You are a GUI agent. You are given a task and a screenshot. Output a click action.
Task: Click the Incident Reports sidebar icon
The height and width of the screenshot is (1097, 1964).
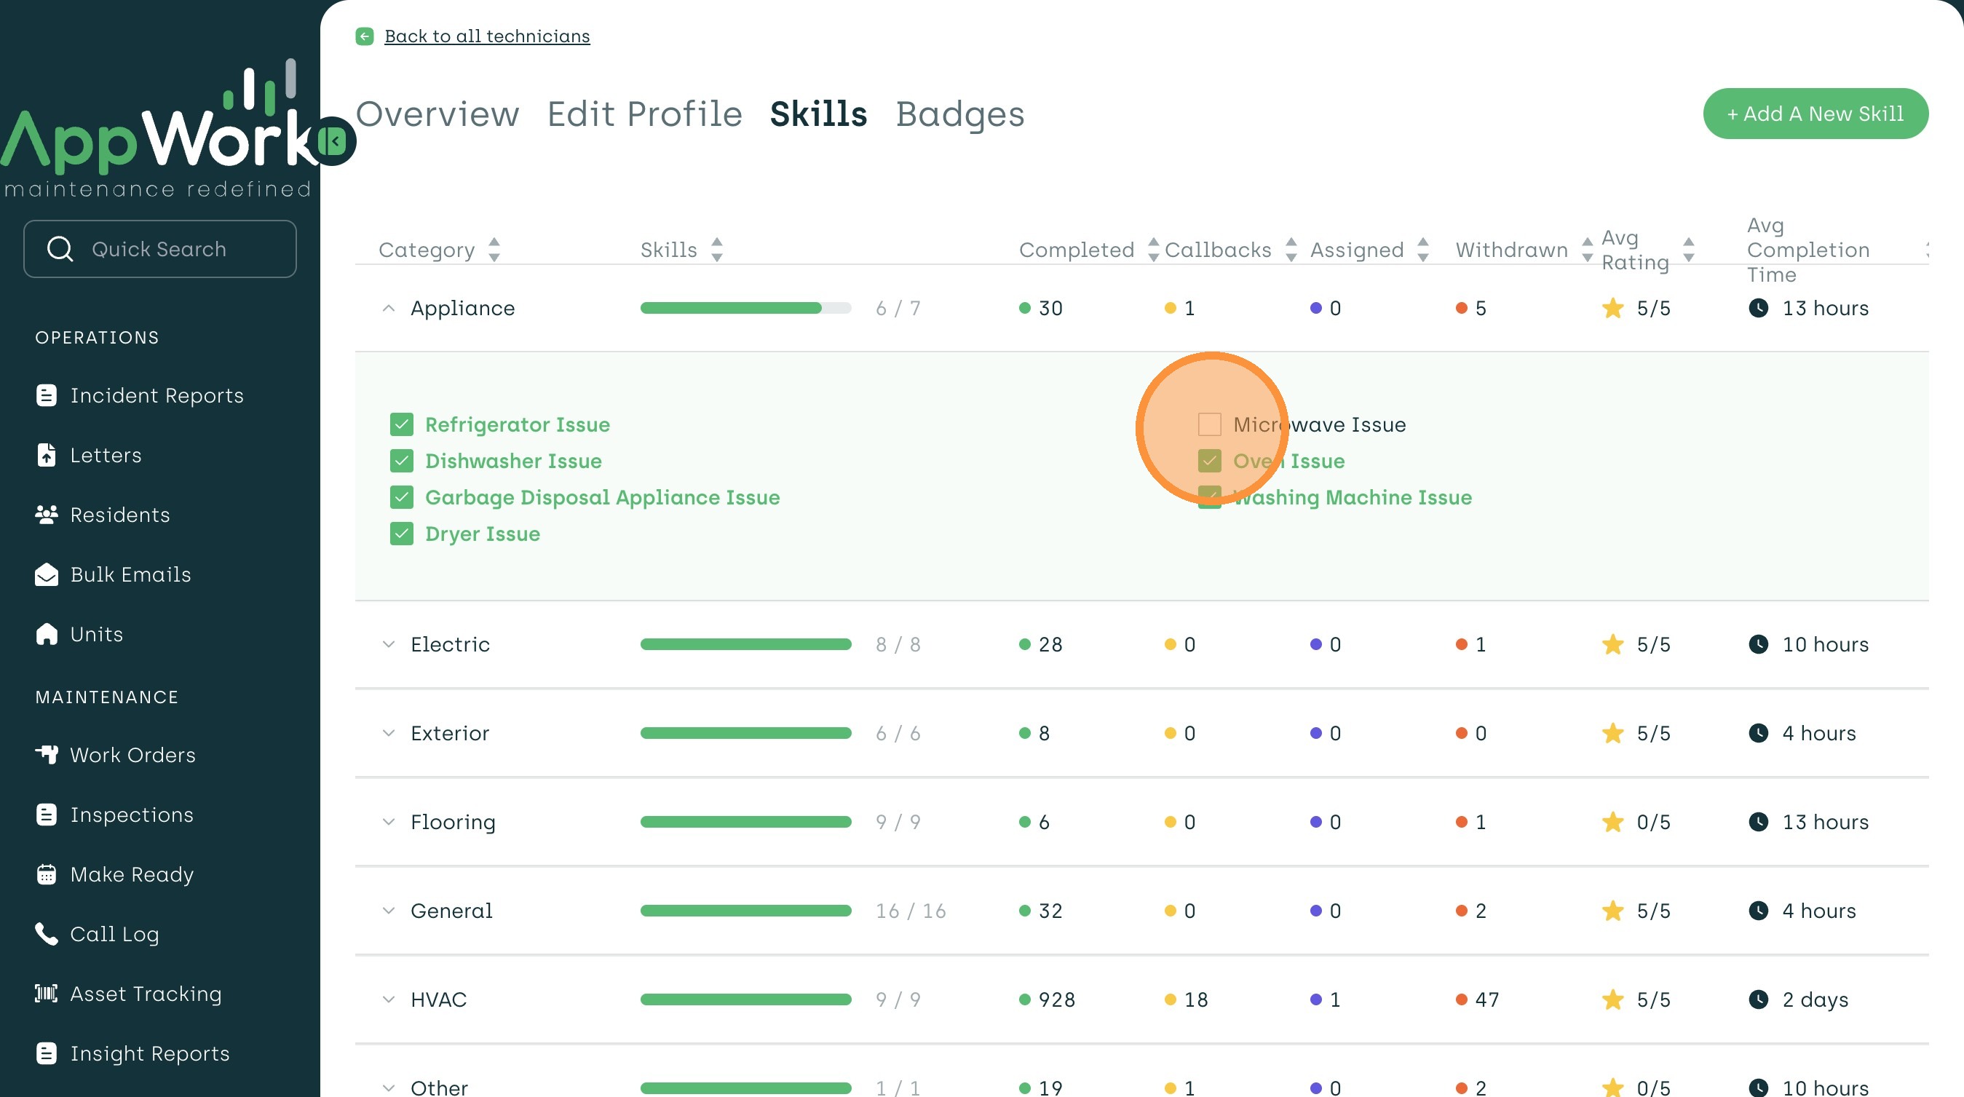click(47, 395)
